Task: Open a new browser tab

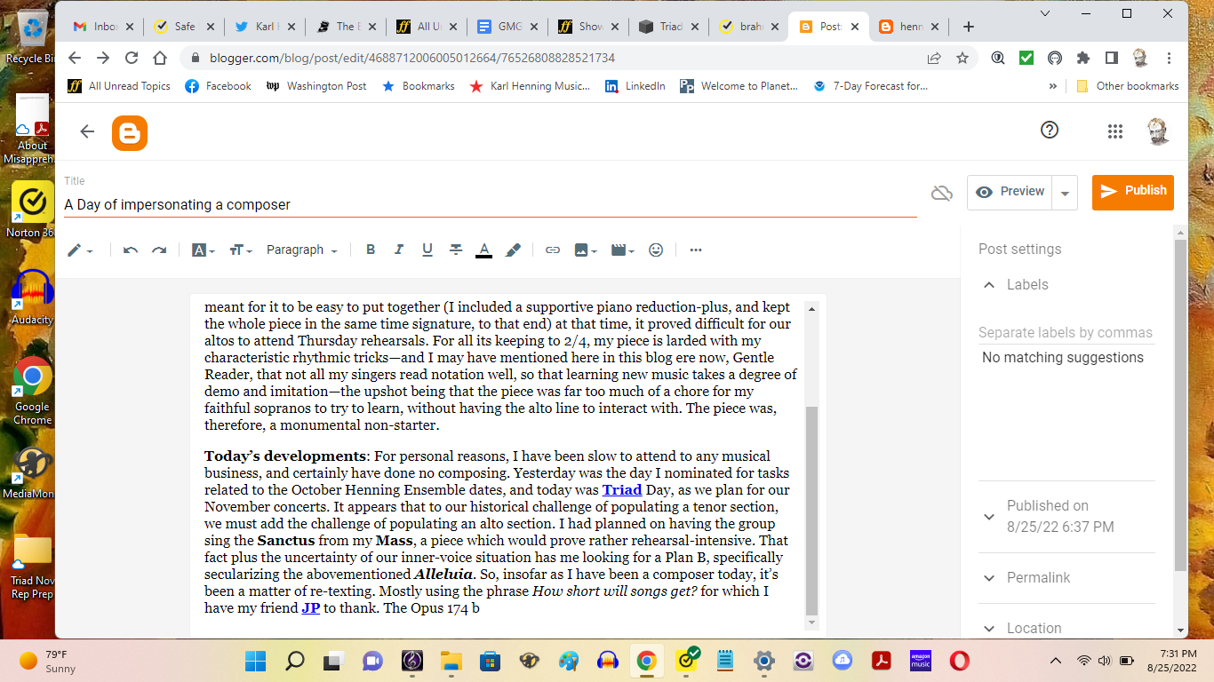Action: [x=969, y=27]
